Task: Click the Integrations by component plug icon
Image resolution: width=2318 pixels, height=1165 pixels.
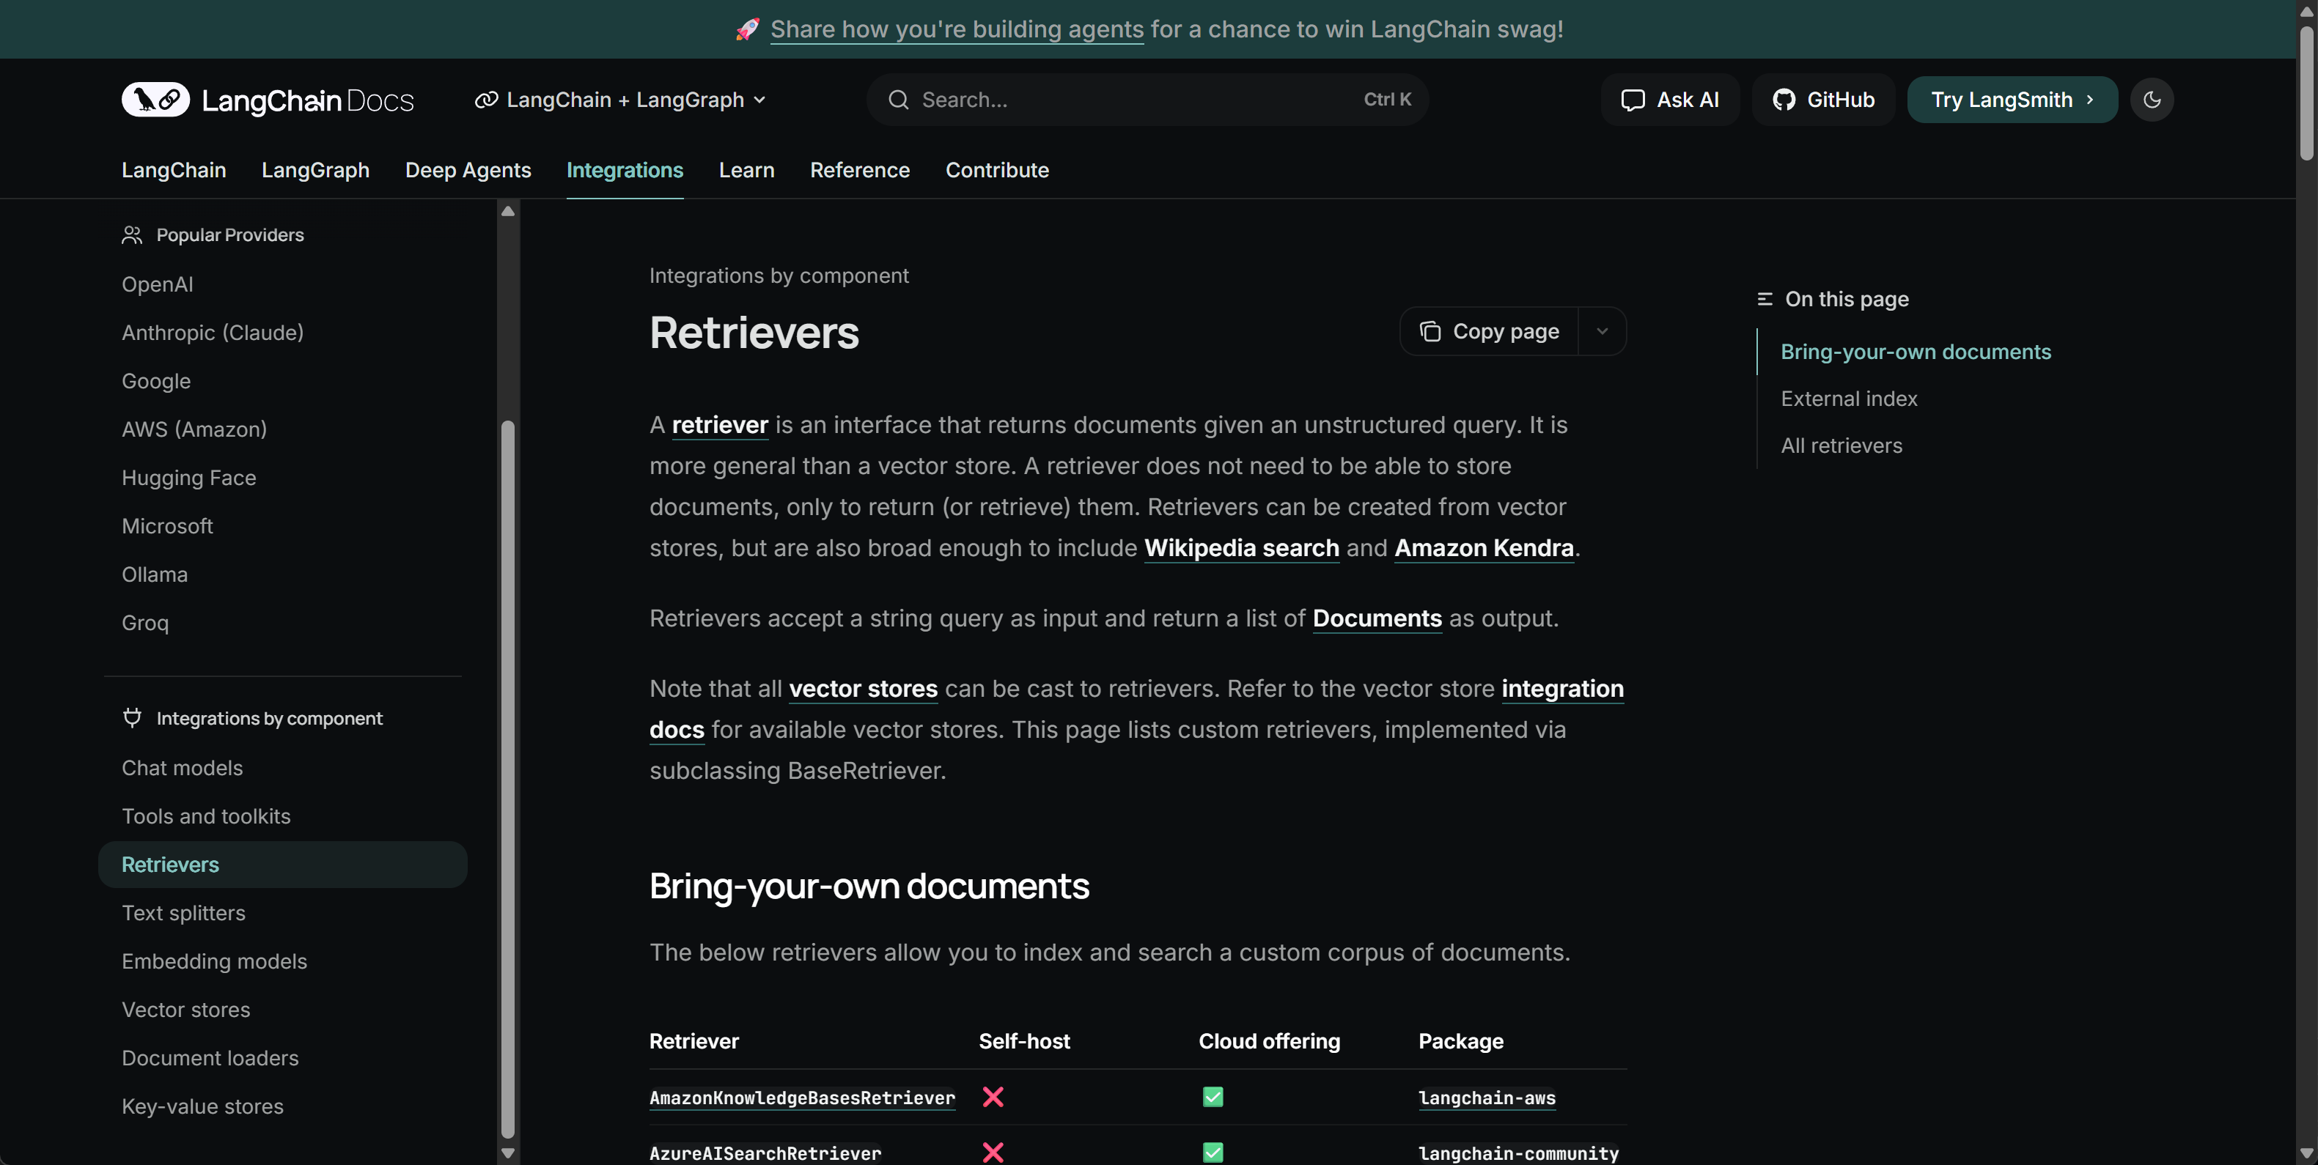Action: pos(132,717)
